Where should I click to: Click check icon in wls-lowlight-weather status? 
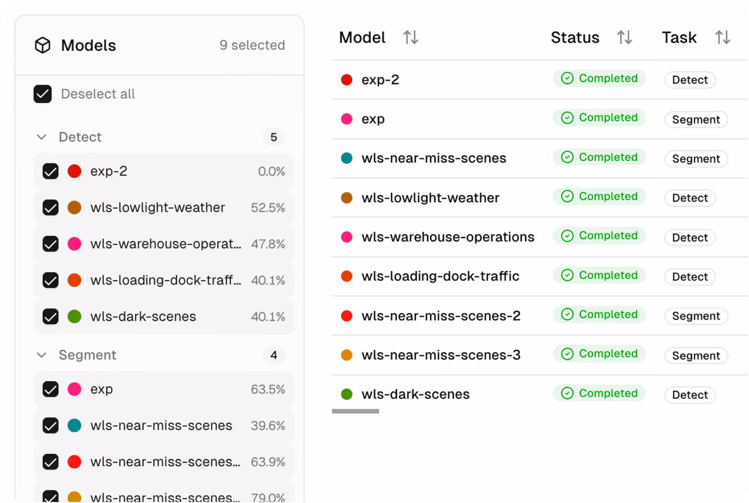pos(567,196)
